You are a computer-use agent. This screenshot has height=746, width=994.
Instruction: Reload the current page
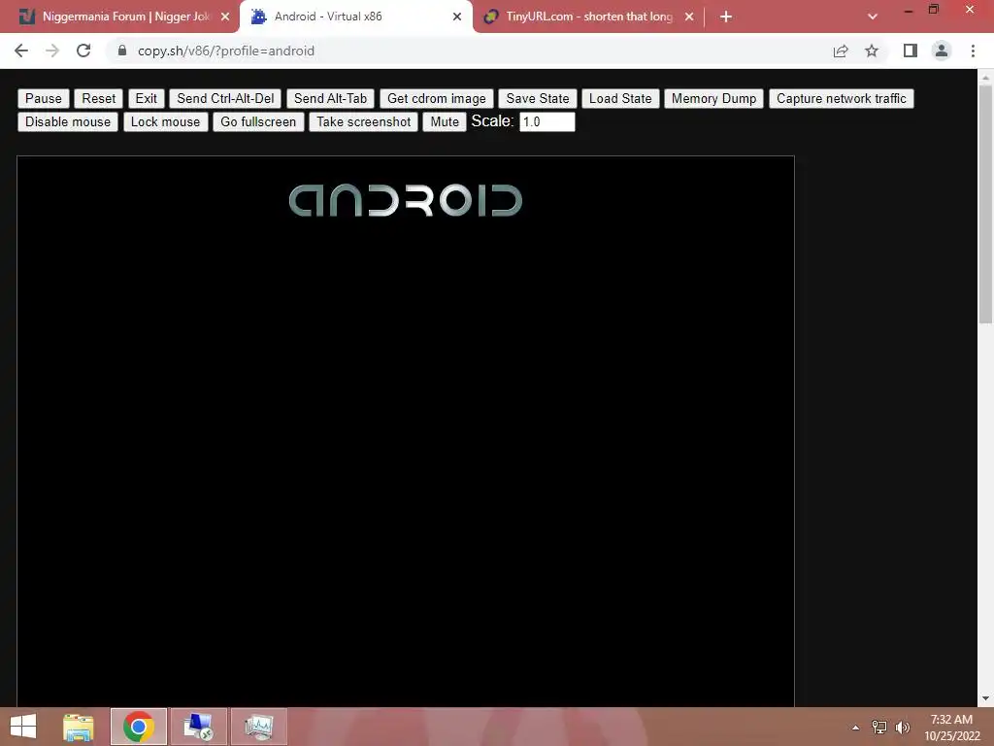click(83, 51)
